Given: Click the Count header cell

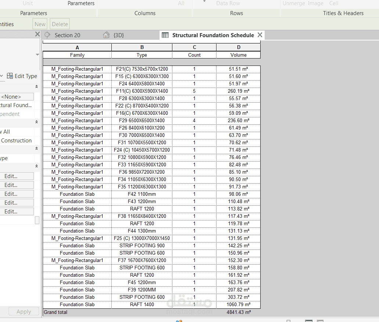Looking at the screenshot, I should [x=194, y=55].
